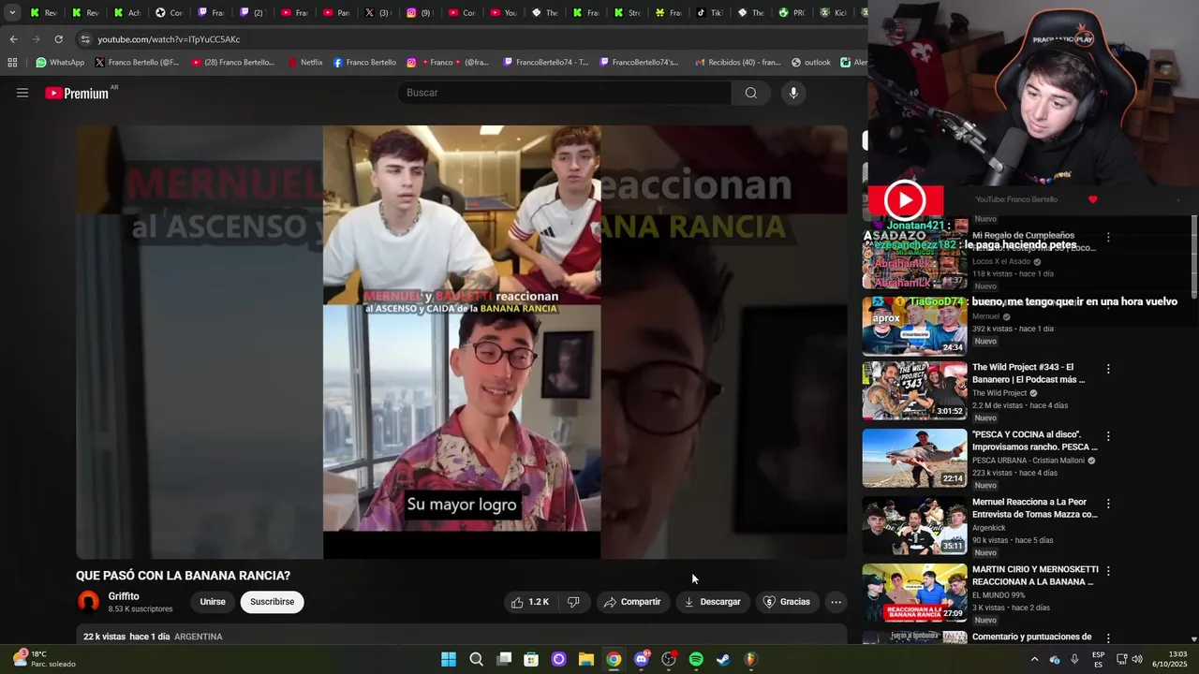Subscribe with Suscribirse button
The image size is (1199, 674).
[x=272, y=602]
